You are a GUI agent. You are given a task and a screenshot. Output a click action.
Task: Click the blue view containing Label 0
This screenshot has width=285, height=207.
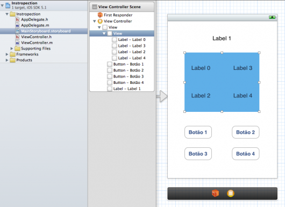click(x=222, y=82)
